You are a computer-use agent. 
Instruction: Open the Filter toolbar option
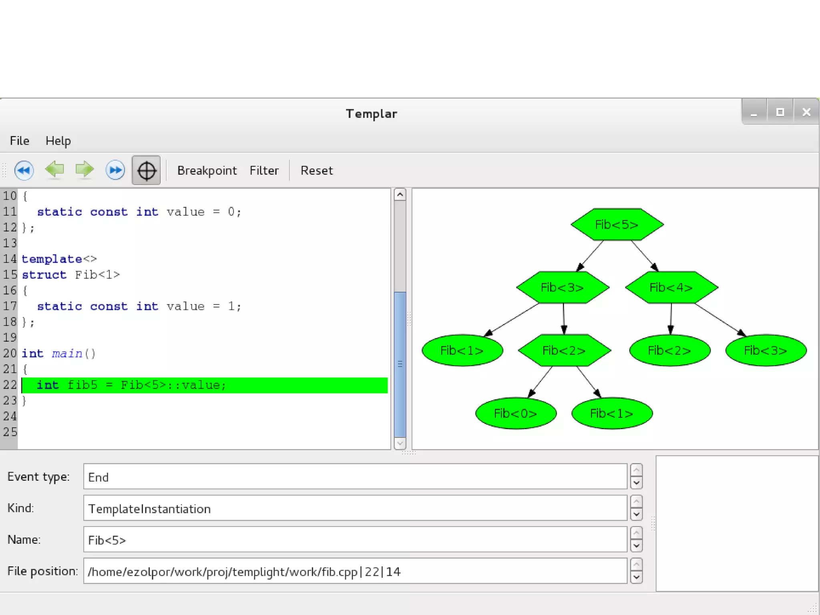(x=264, y=171)
